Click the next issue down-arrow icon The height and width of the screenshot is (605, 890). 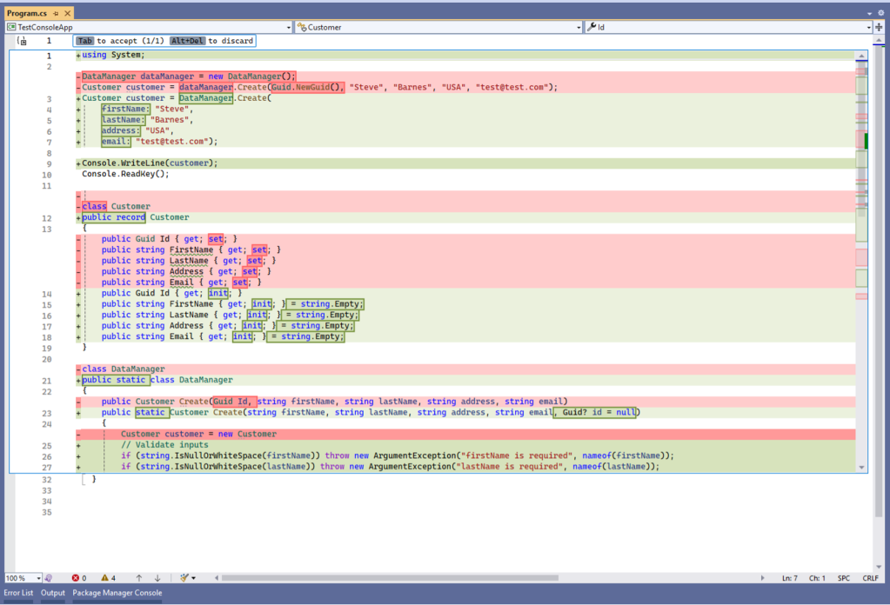(x=157, y=578)
